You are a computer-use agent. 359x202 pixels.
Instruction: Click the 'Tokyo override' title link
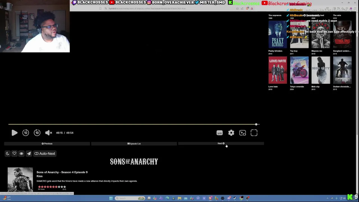coord(297,87)
